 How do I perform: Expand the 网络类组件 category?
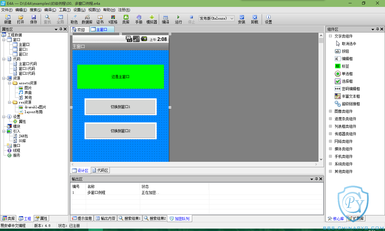330,141
